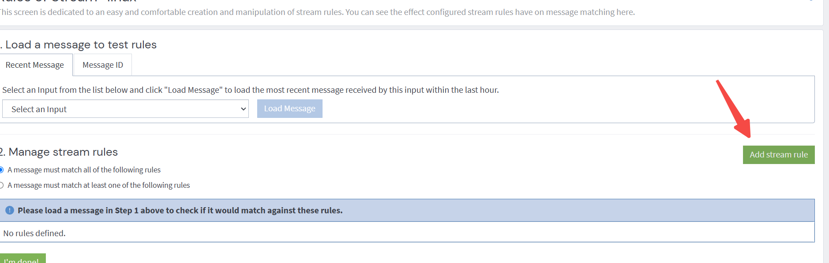
Task: Click the Select an Input placeholder text
Action: click(x=39, y=109)
